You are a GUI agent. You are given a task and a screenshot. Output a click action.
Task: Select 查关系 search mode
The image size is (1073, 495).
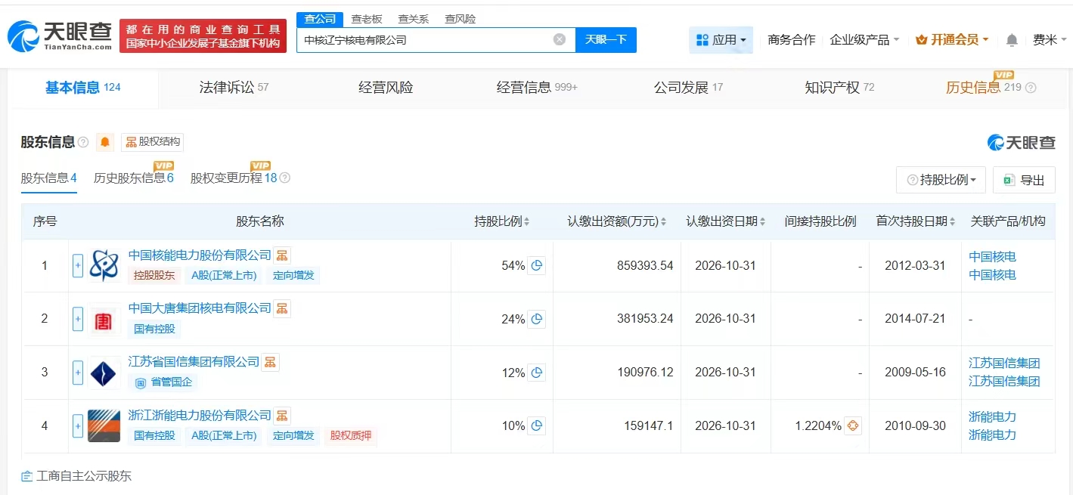tap(413, 19)
